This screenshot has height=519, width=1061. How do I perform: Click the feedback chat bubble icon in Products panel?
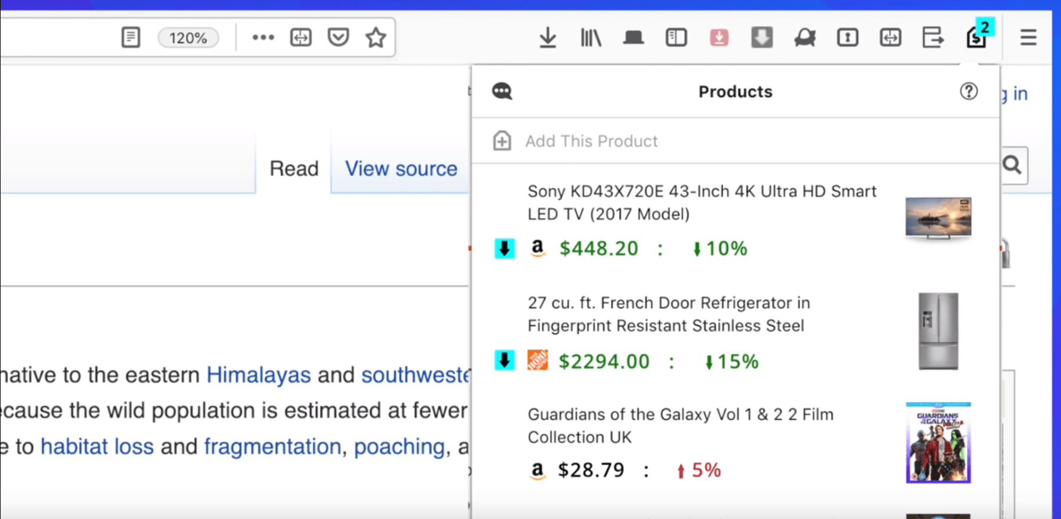click(502, 91)
